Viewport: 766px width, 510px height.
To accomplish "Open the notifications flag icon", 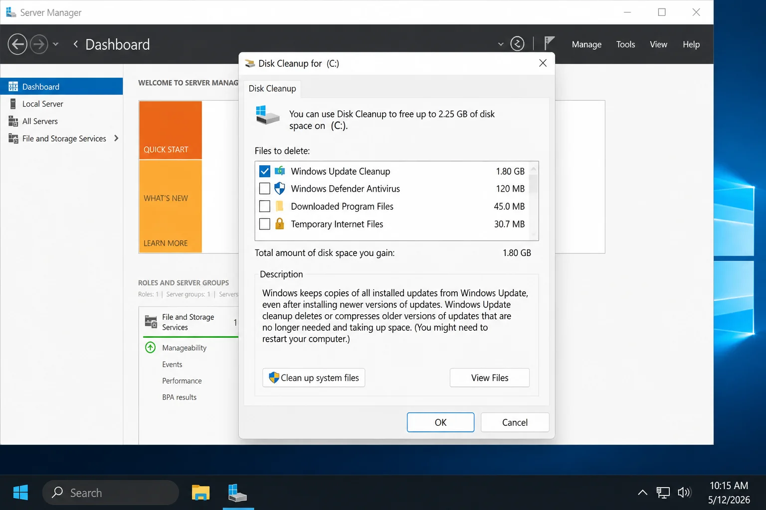I will 549,43.
